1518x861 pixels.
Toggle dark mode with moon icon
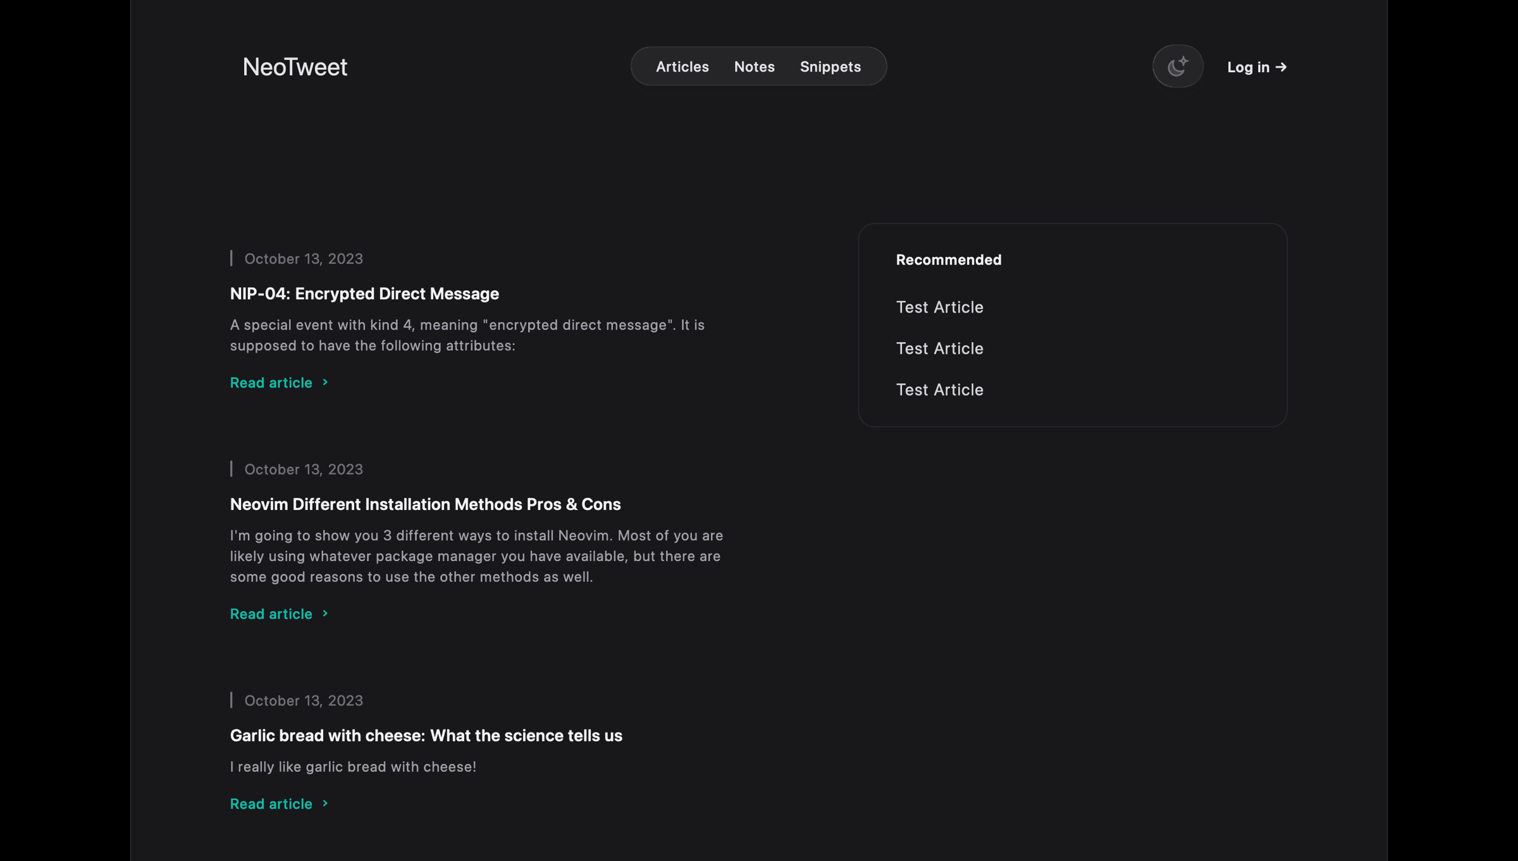pos(1177,66)
